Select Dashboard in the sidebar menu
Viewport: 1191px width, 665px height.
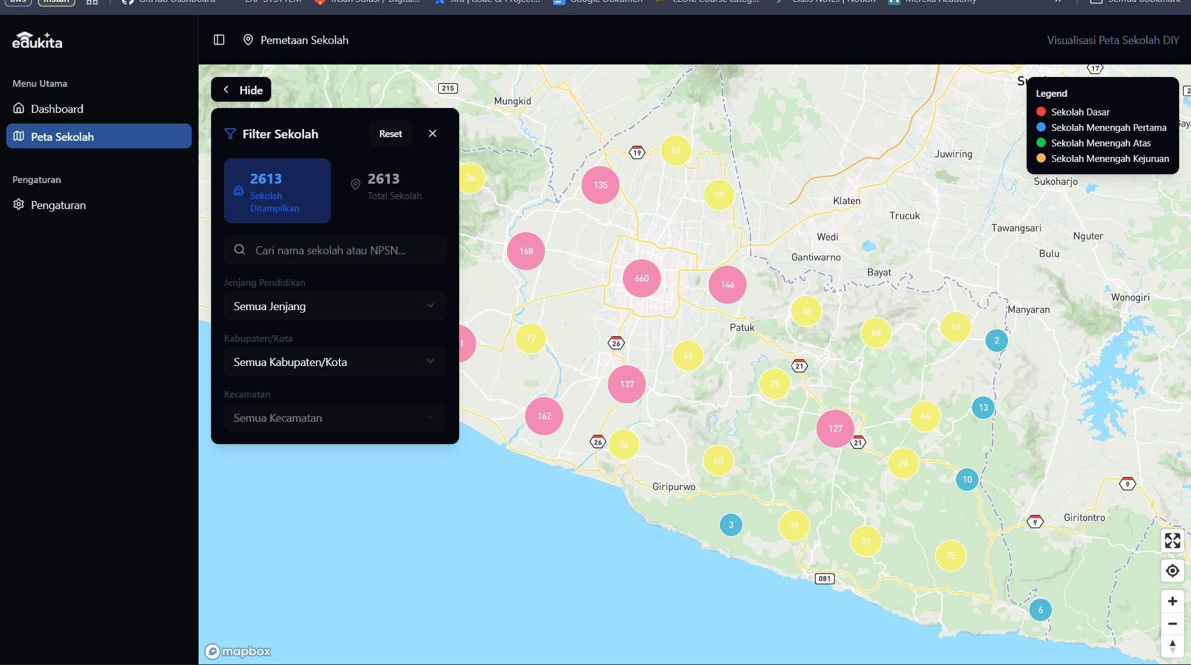(x=56, y=109)
